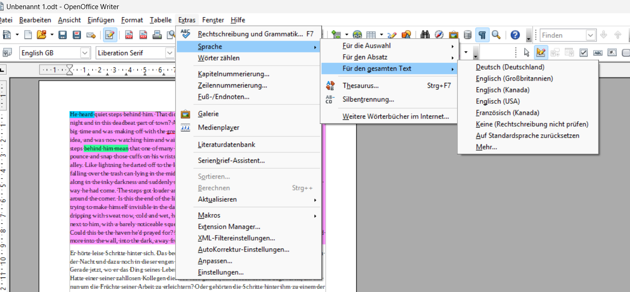Click into the Finden search field

click(563, 35)
